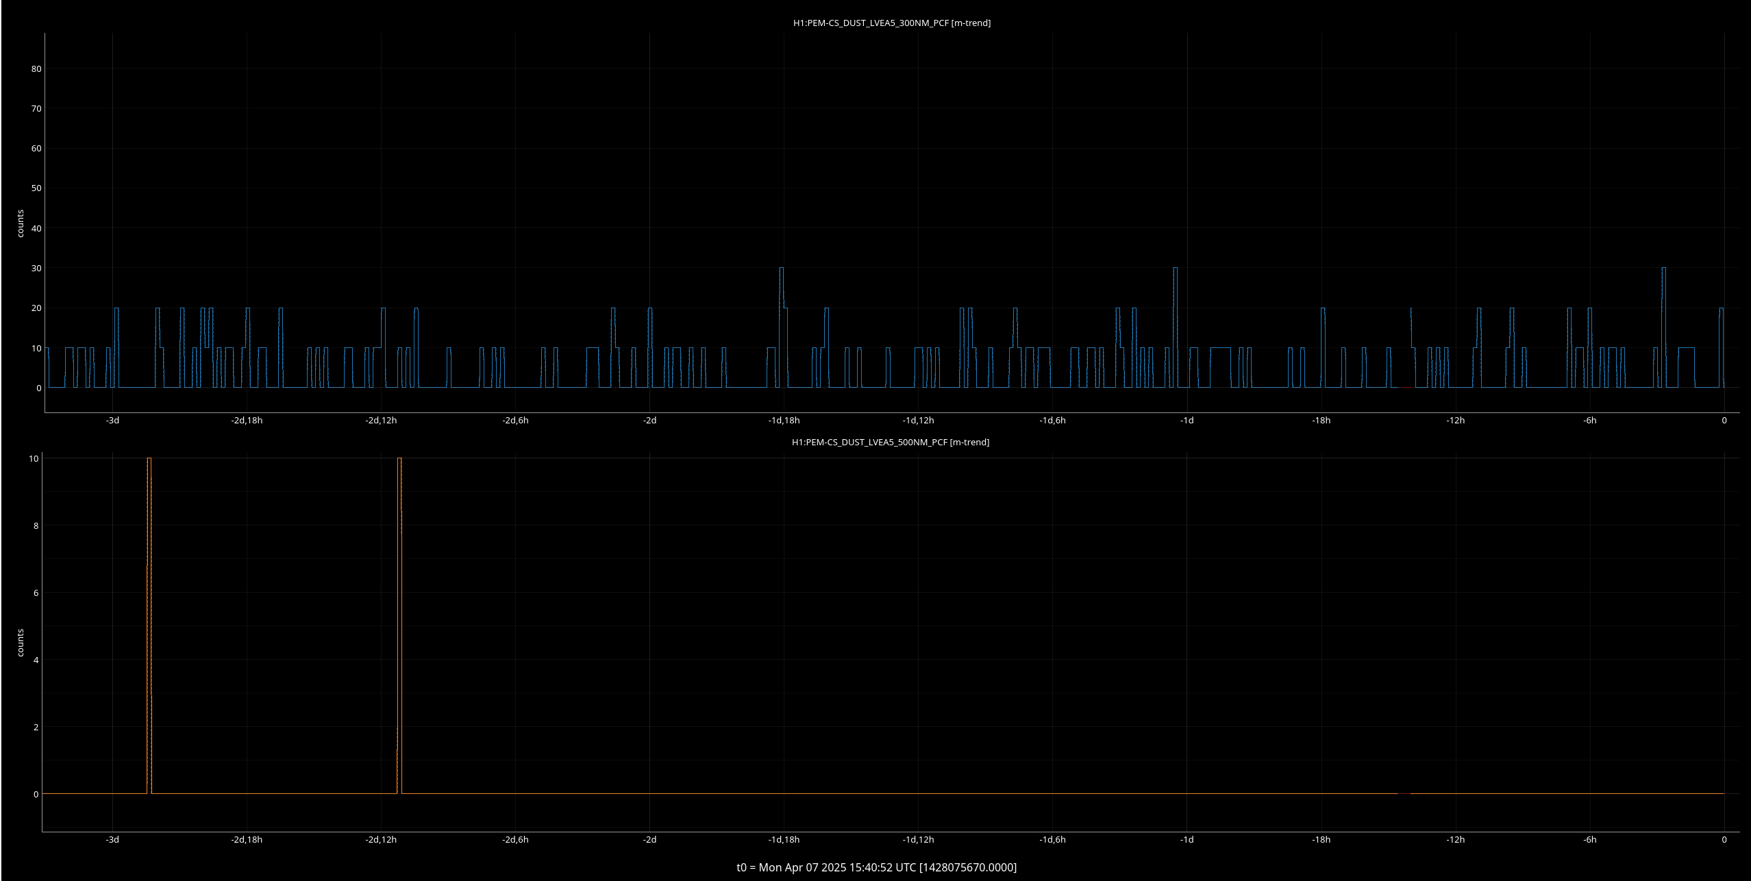Viewport: 1751px width, 881px height.
Task: Click the 40 y-tick on the 300NM plot
Action: click(x=36, y=228)
